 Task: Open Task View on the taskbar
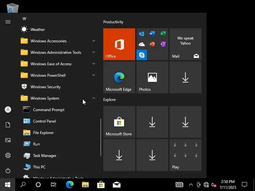[54, 185]
